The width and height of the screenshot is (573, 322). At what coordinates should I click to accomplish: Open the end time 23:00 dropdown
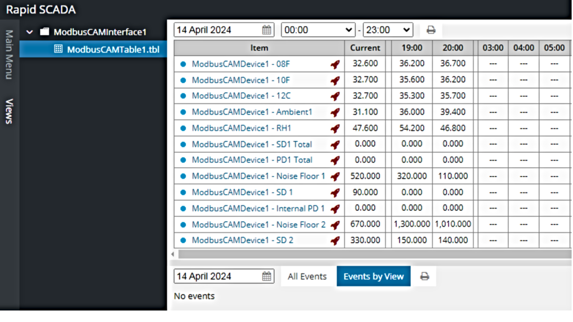388,30
